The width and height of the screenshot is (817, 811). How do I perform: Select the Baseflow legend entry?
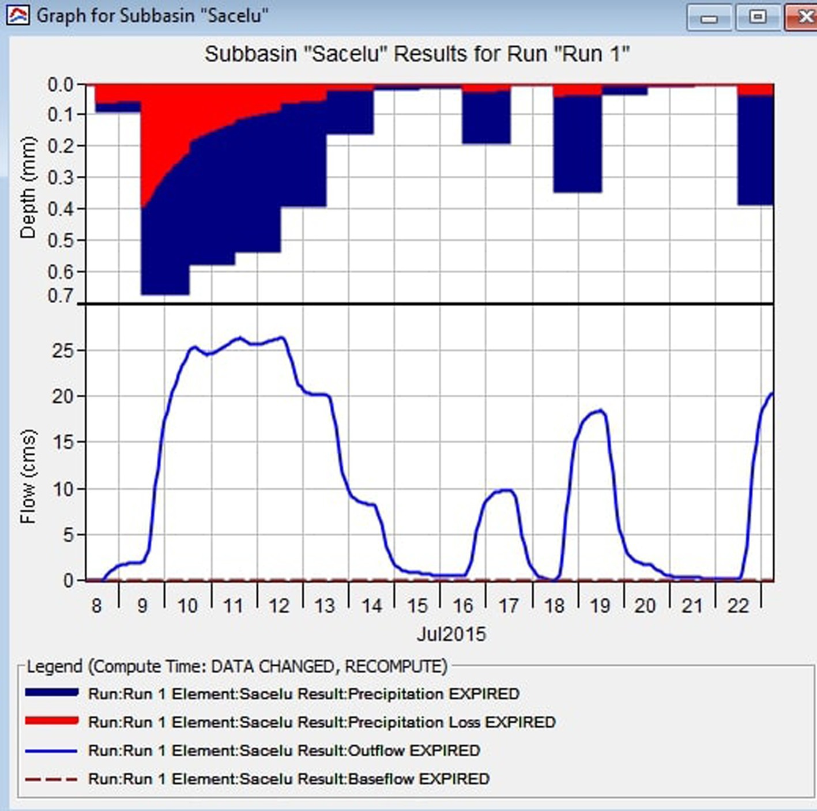click(x=257, y=779)
